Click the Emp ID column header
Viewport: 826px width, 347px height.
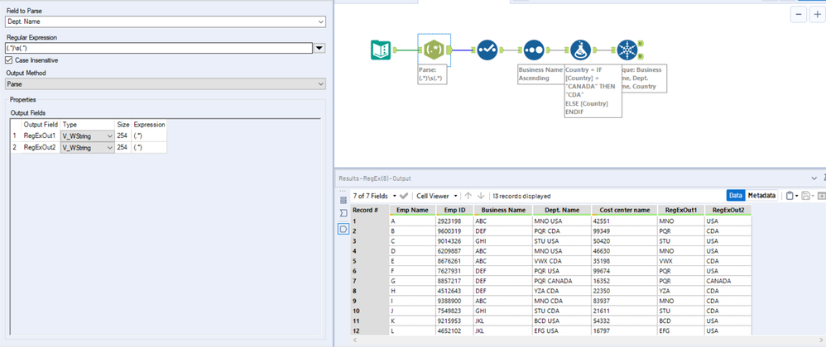tap(454, 210)
